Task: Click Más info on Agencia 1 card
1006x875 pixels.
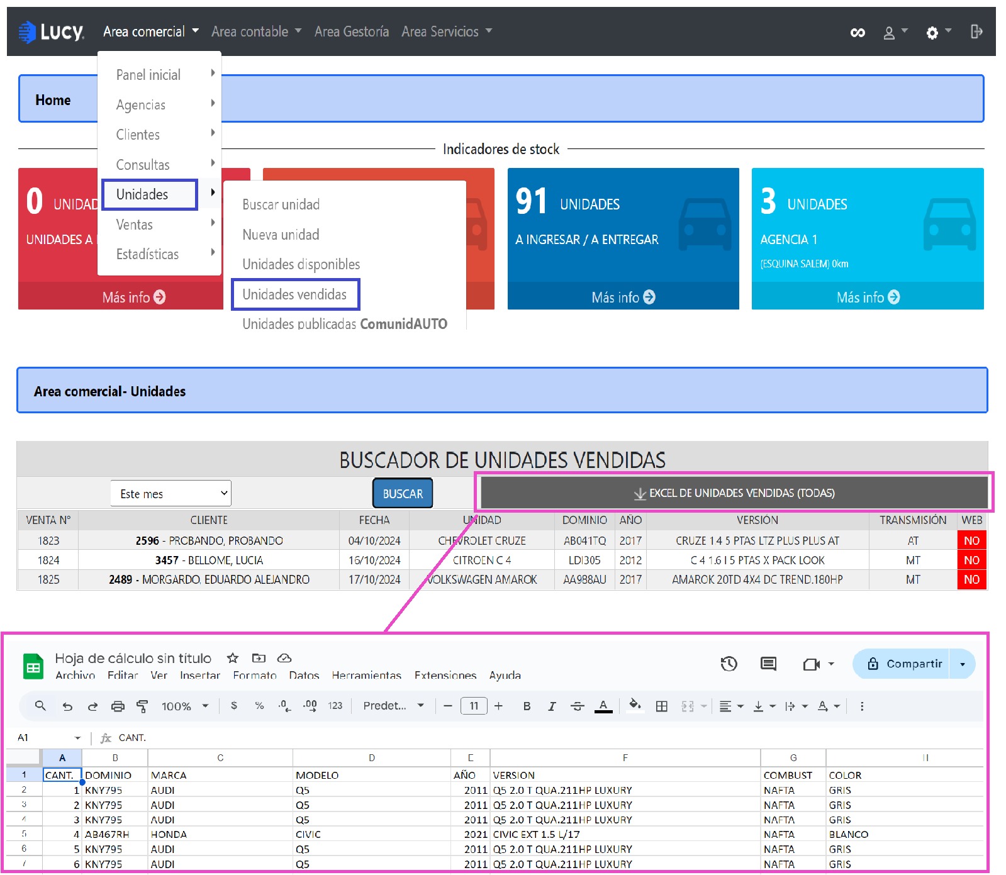Action: pyautogui.click(x=868, y=297)
